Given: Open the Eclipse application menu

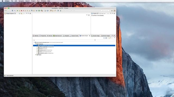Looking at the screenshot, I should (7, 1).
